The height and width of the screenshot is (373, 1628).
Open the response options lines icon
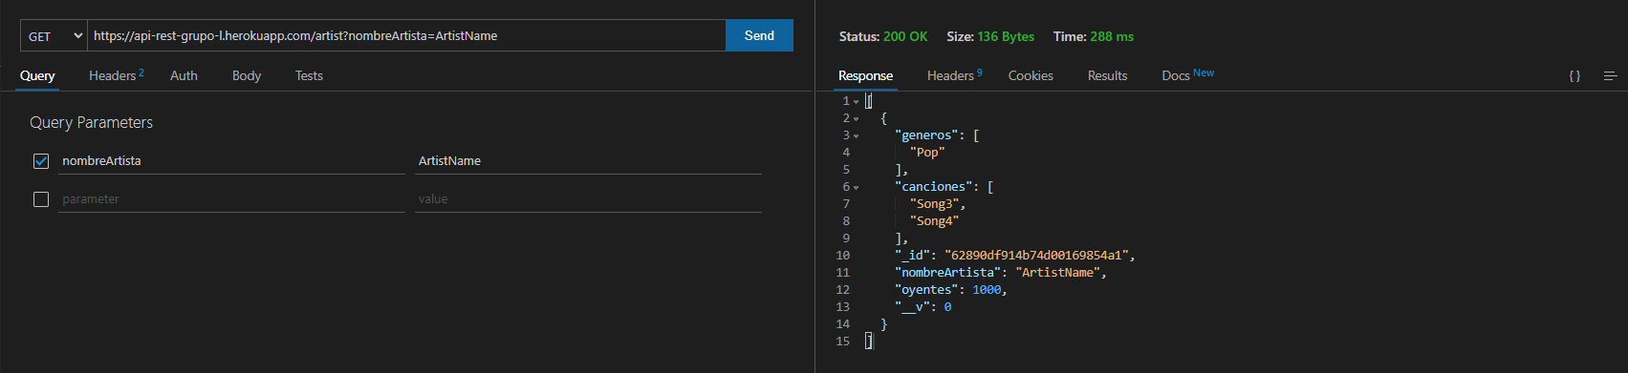coord(1610,76)
